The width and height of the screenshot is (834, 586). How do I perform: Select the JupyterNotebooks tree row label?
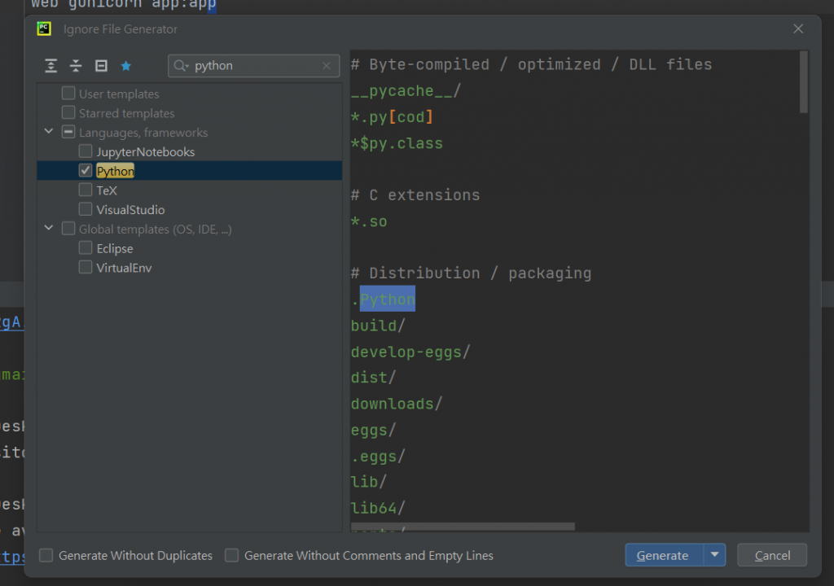pyautogui.click(x=145, y=152)
